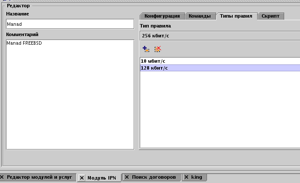The width and height of the screenshot is (300, 183).
Task: Click the delete rule type icon
Action: point(158,49)
